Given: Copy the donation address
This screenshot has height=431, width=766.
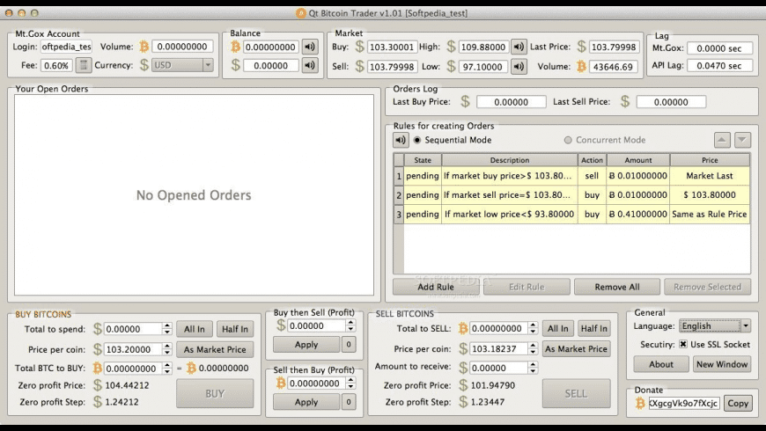Looking at the screenshot, I should click(738, 403).
